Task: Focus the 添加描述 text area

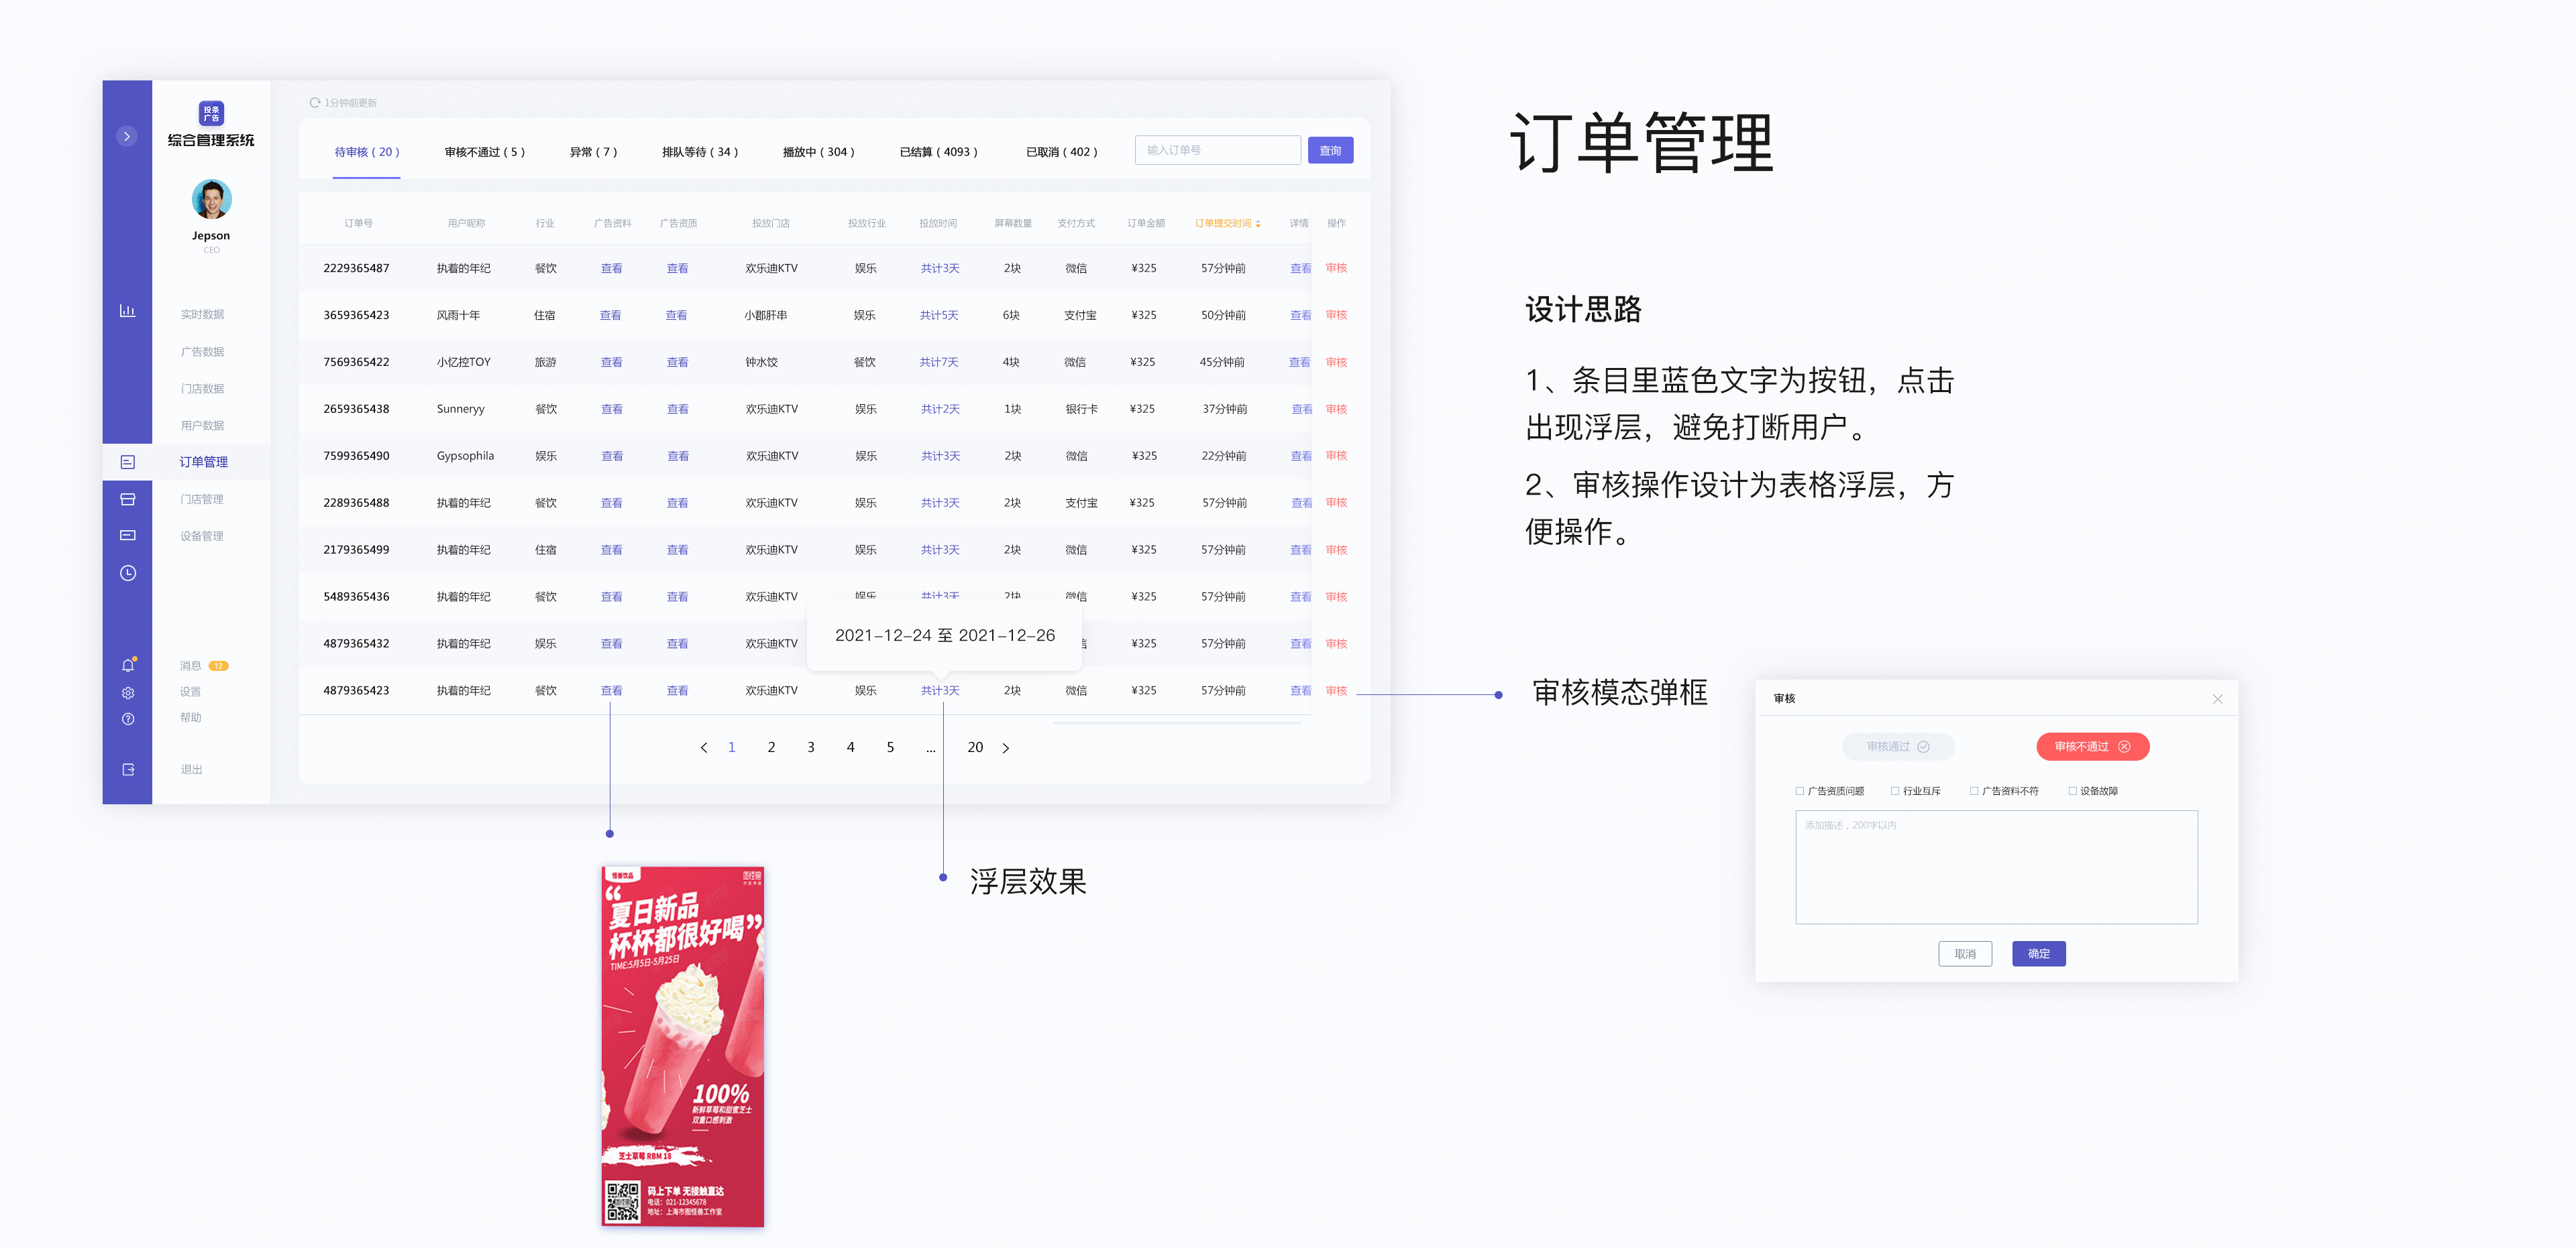Action: (x=1996, y=867)
